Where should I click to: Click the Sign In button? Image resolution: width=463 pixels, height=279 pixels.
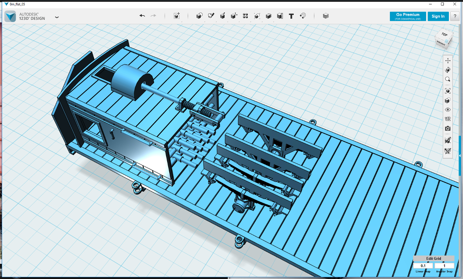438,16
